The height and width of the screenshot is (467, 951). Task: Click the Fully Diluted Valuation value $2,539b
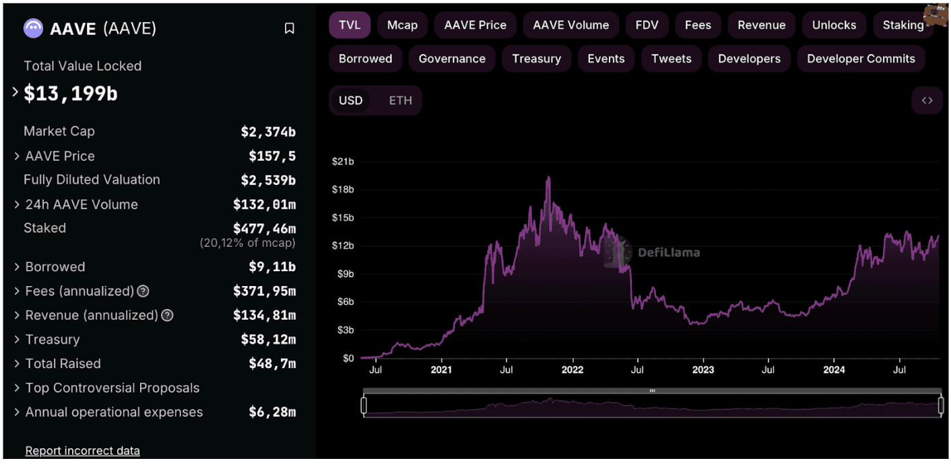pyautogui.click(x=268, y=180)
